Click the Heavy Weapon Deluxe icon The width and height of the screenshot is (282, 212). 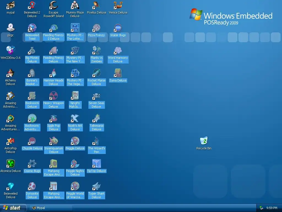53,96
